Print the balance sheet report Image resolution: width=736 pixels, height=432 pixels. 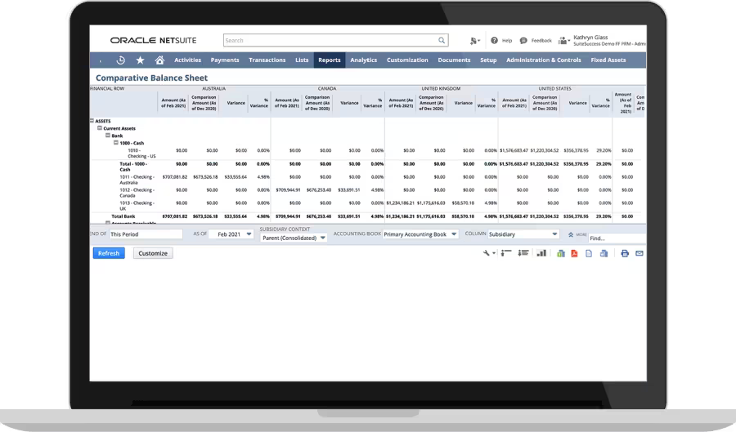[625, 254]
